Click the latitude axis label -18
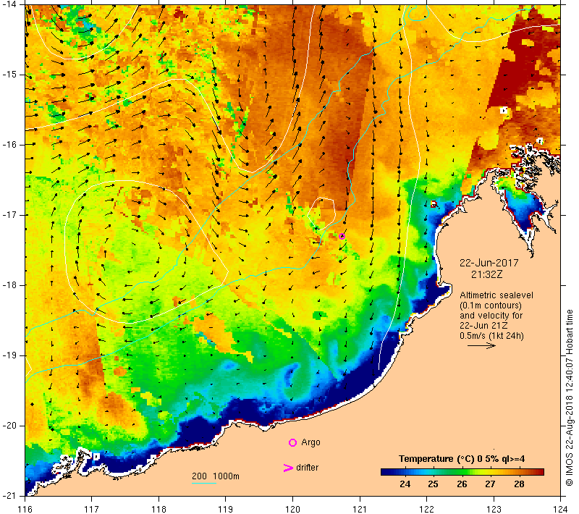Viewport: 579px width, 514px height. pos(9,285)
